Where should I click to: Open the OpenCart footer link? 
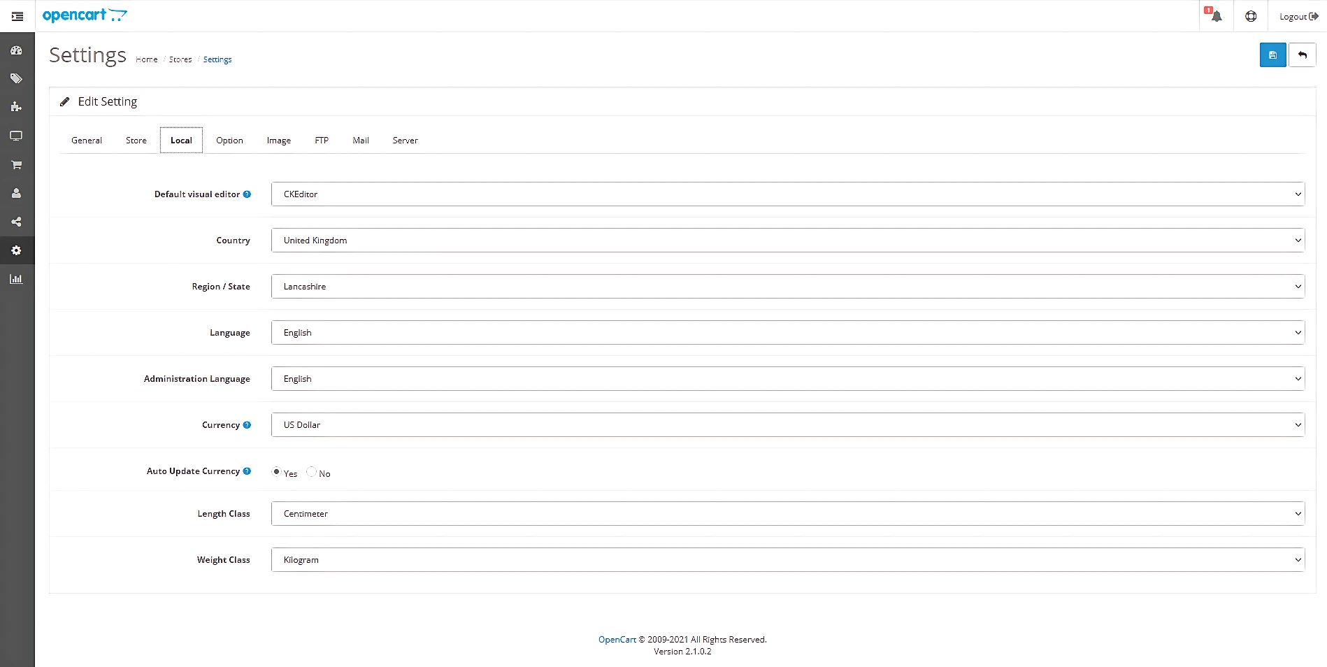click(617, 640)
